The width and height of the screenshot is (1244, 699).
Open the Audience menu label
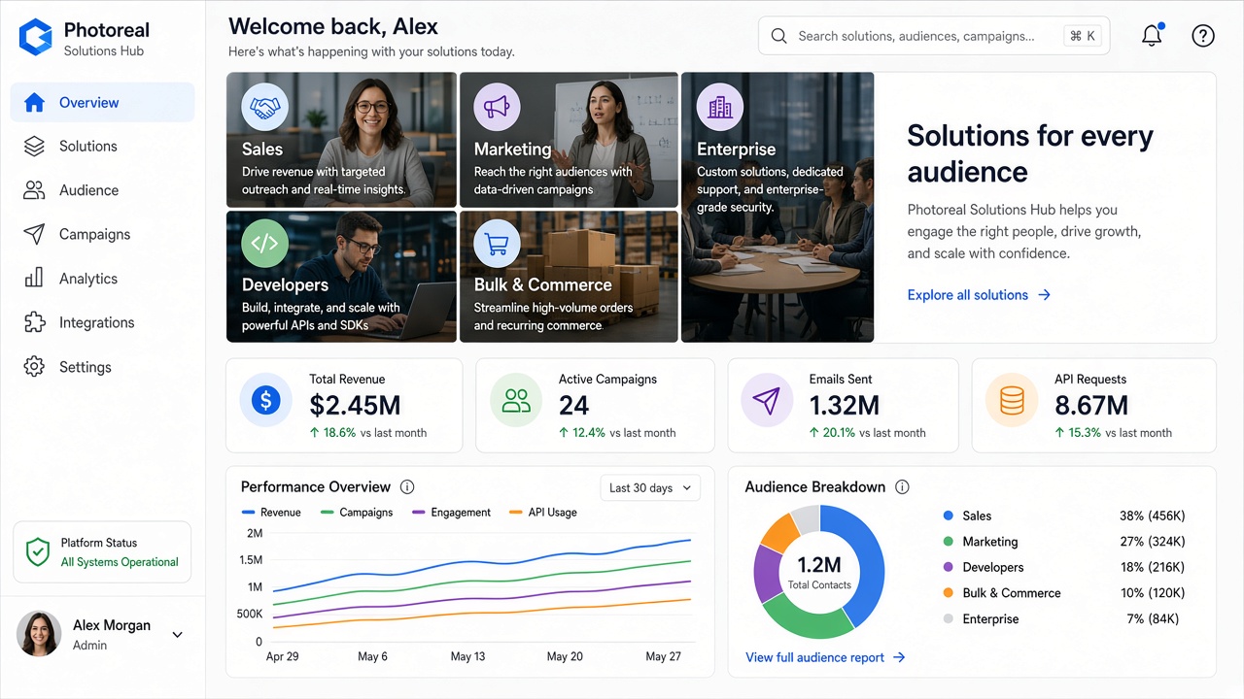point(89,190)
